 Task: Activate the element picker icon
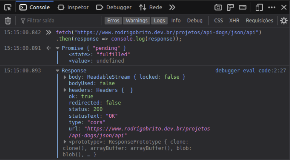(x=8, y=7)
